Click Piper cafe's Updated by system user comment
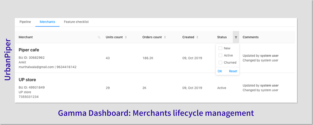The width and height of the screenshot is (313, 125). click(x=261, y=56)
